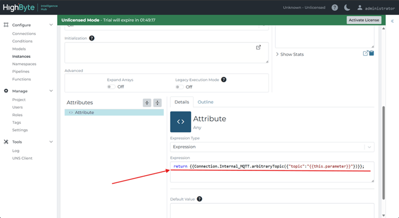The height and width of the screenshot is (218, 399).
Task: Open Roles under Manage
Action: click(x=17, y=115)
